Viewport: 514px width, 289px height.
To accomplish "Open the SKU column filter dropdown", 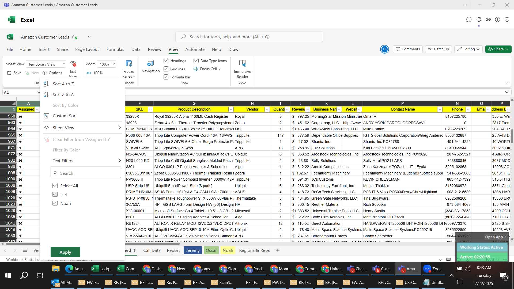I will (x=150, y=109).
